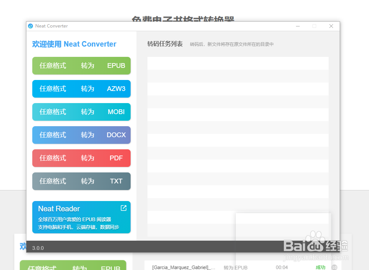Click the 3.0.0 version text in status bar
This screenshot has height=270, width=369.
38,248
